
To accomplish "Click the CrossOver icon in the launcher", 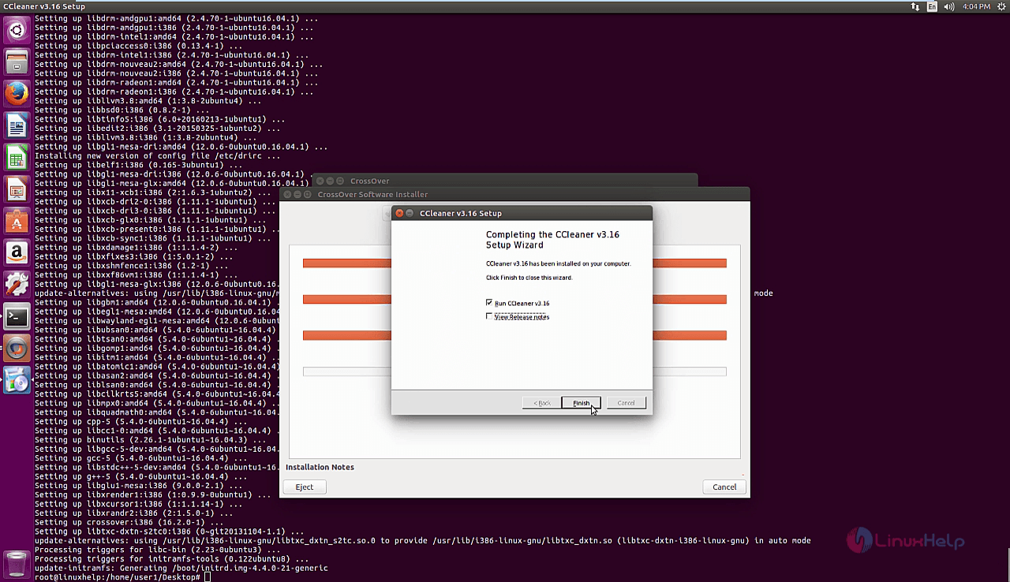I will tap(17, 349).
